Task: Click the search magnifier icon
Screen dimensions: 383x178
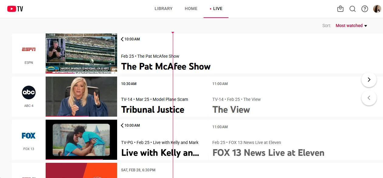Action: coord(353,9)
